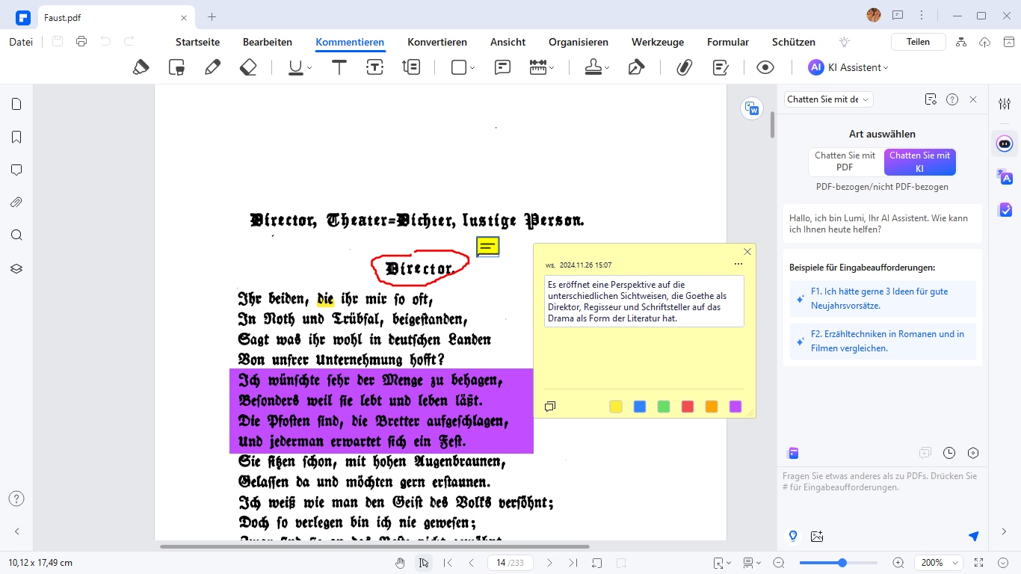Choose the blue note color swatch
Image resolution: width=1021 pixels, height=574 pixels.
pos(640,407)
